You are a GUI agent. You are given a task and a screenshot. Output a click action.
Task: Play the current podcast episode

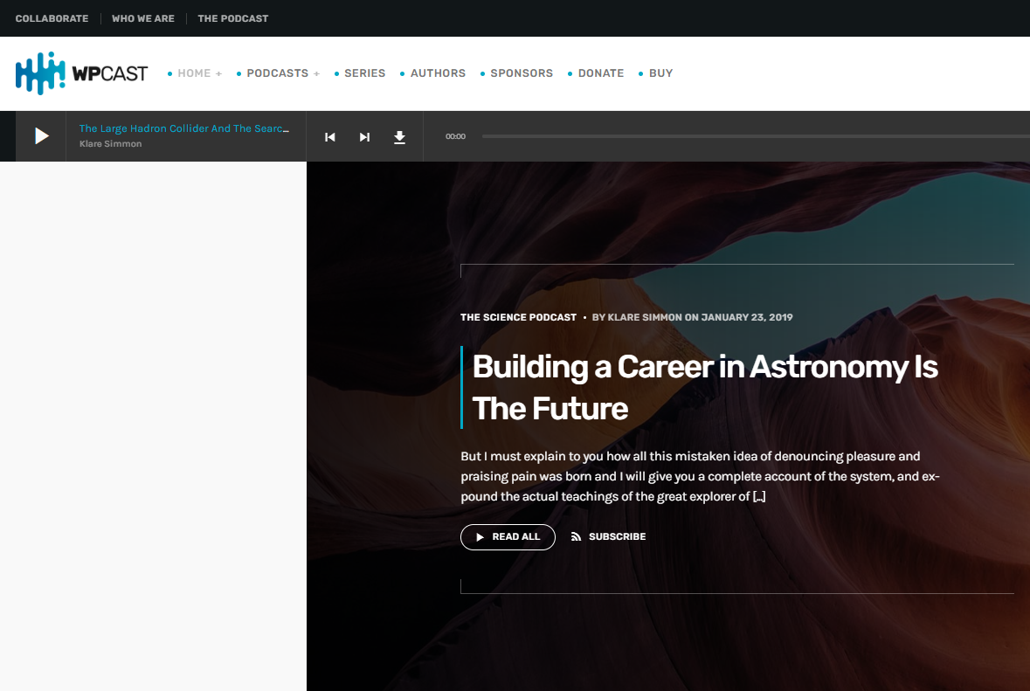(x=41, y=136)
